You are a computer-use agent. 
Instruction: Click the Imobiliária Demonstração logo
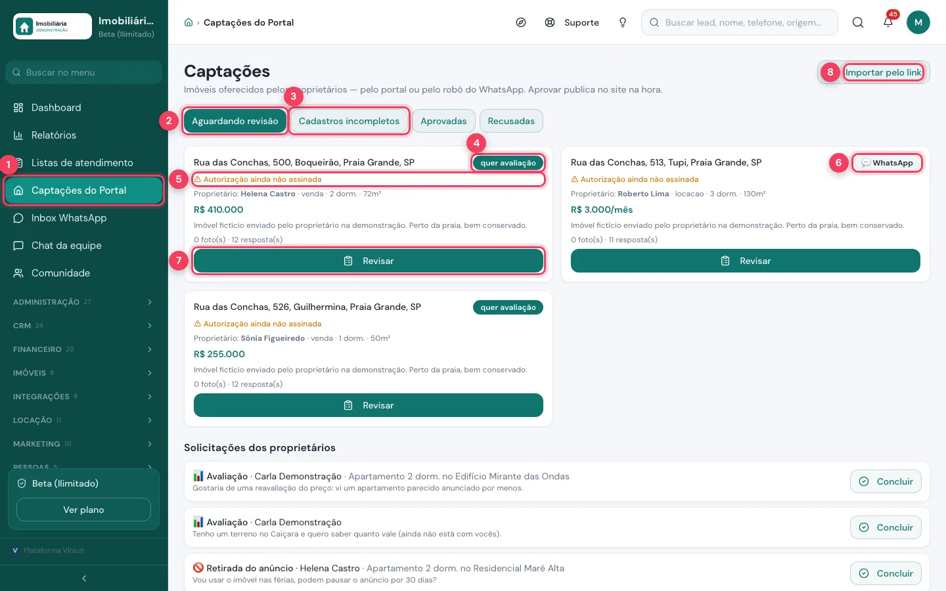point(53,26)
